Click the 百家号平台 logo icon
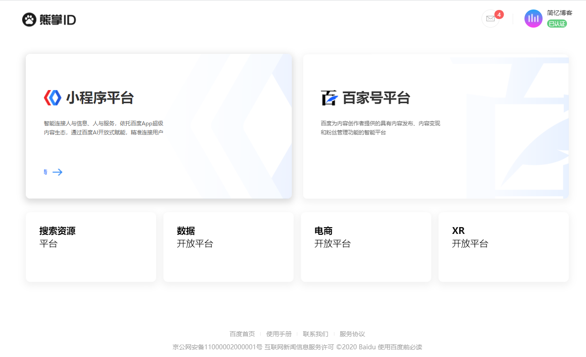This screenshot has width=586, height=357. click(x=329, y=98)
